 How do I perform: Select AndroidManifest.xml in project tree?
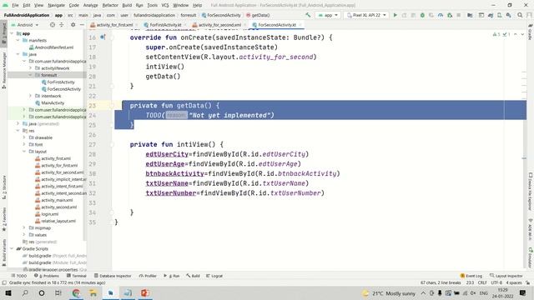tap(52, 47)
